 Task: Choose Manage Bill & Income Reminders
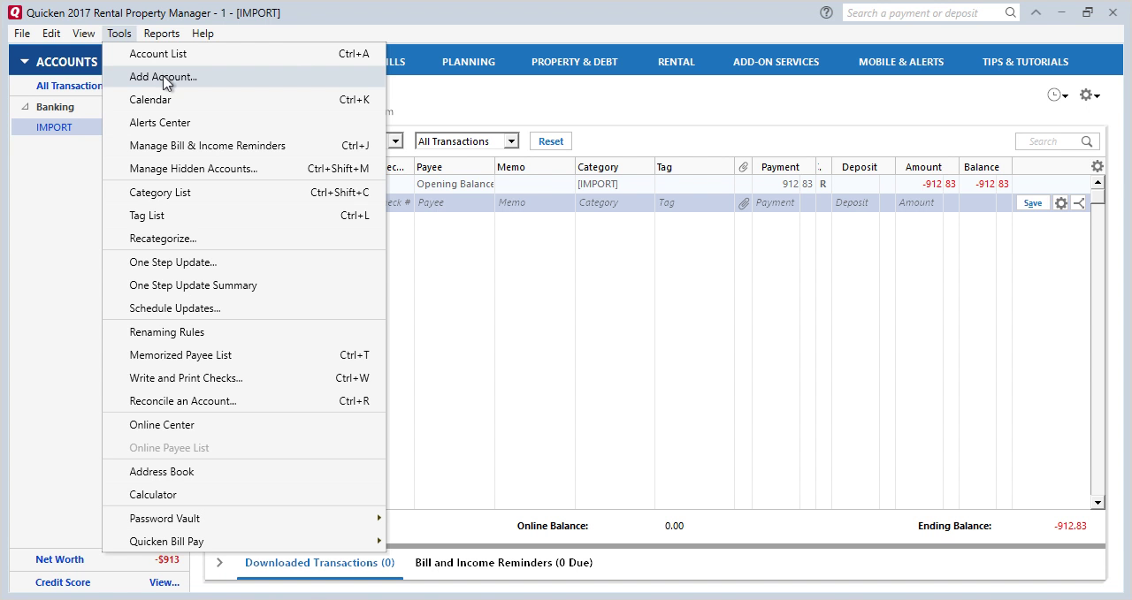(243, 146)
